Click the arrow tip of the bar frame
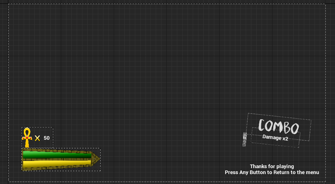The width and height of the screenshot is (335, 184). pos(96,159)
